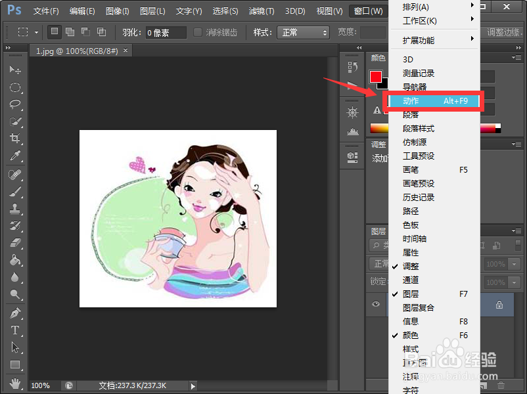Screen dimensions: 527x394
Task: Uncheck 颜色 in the Window menu
Action: pyautogui.click(x=410, y=335)
